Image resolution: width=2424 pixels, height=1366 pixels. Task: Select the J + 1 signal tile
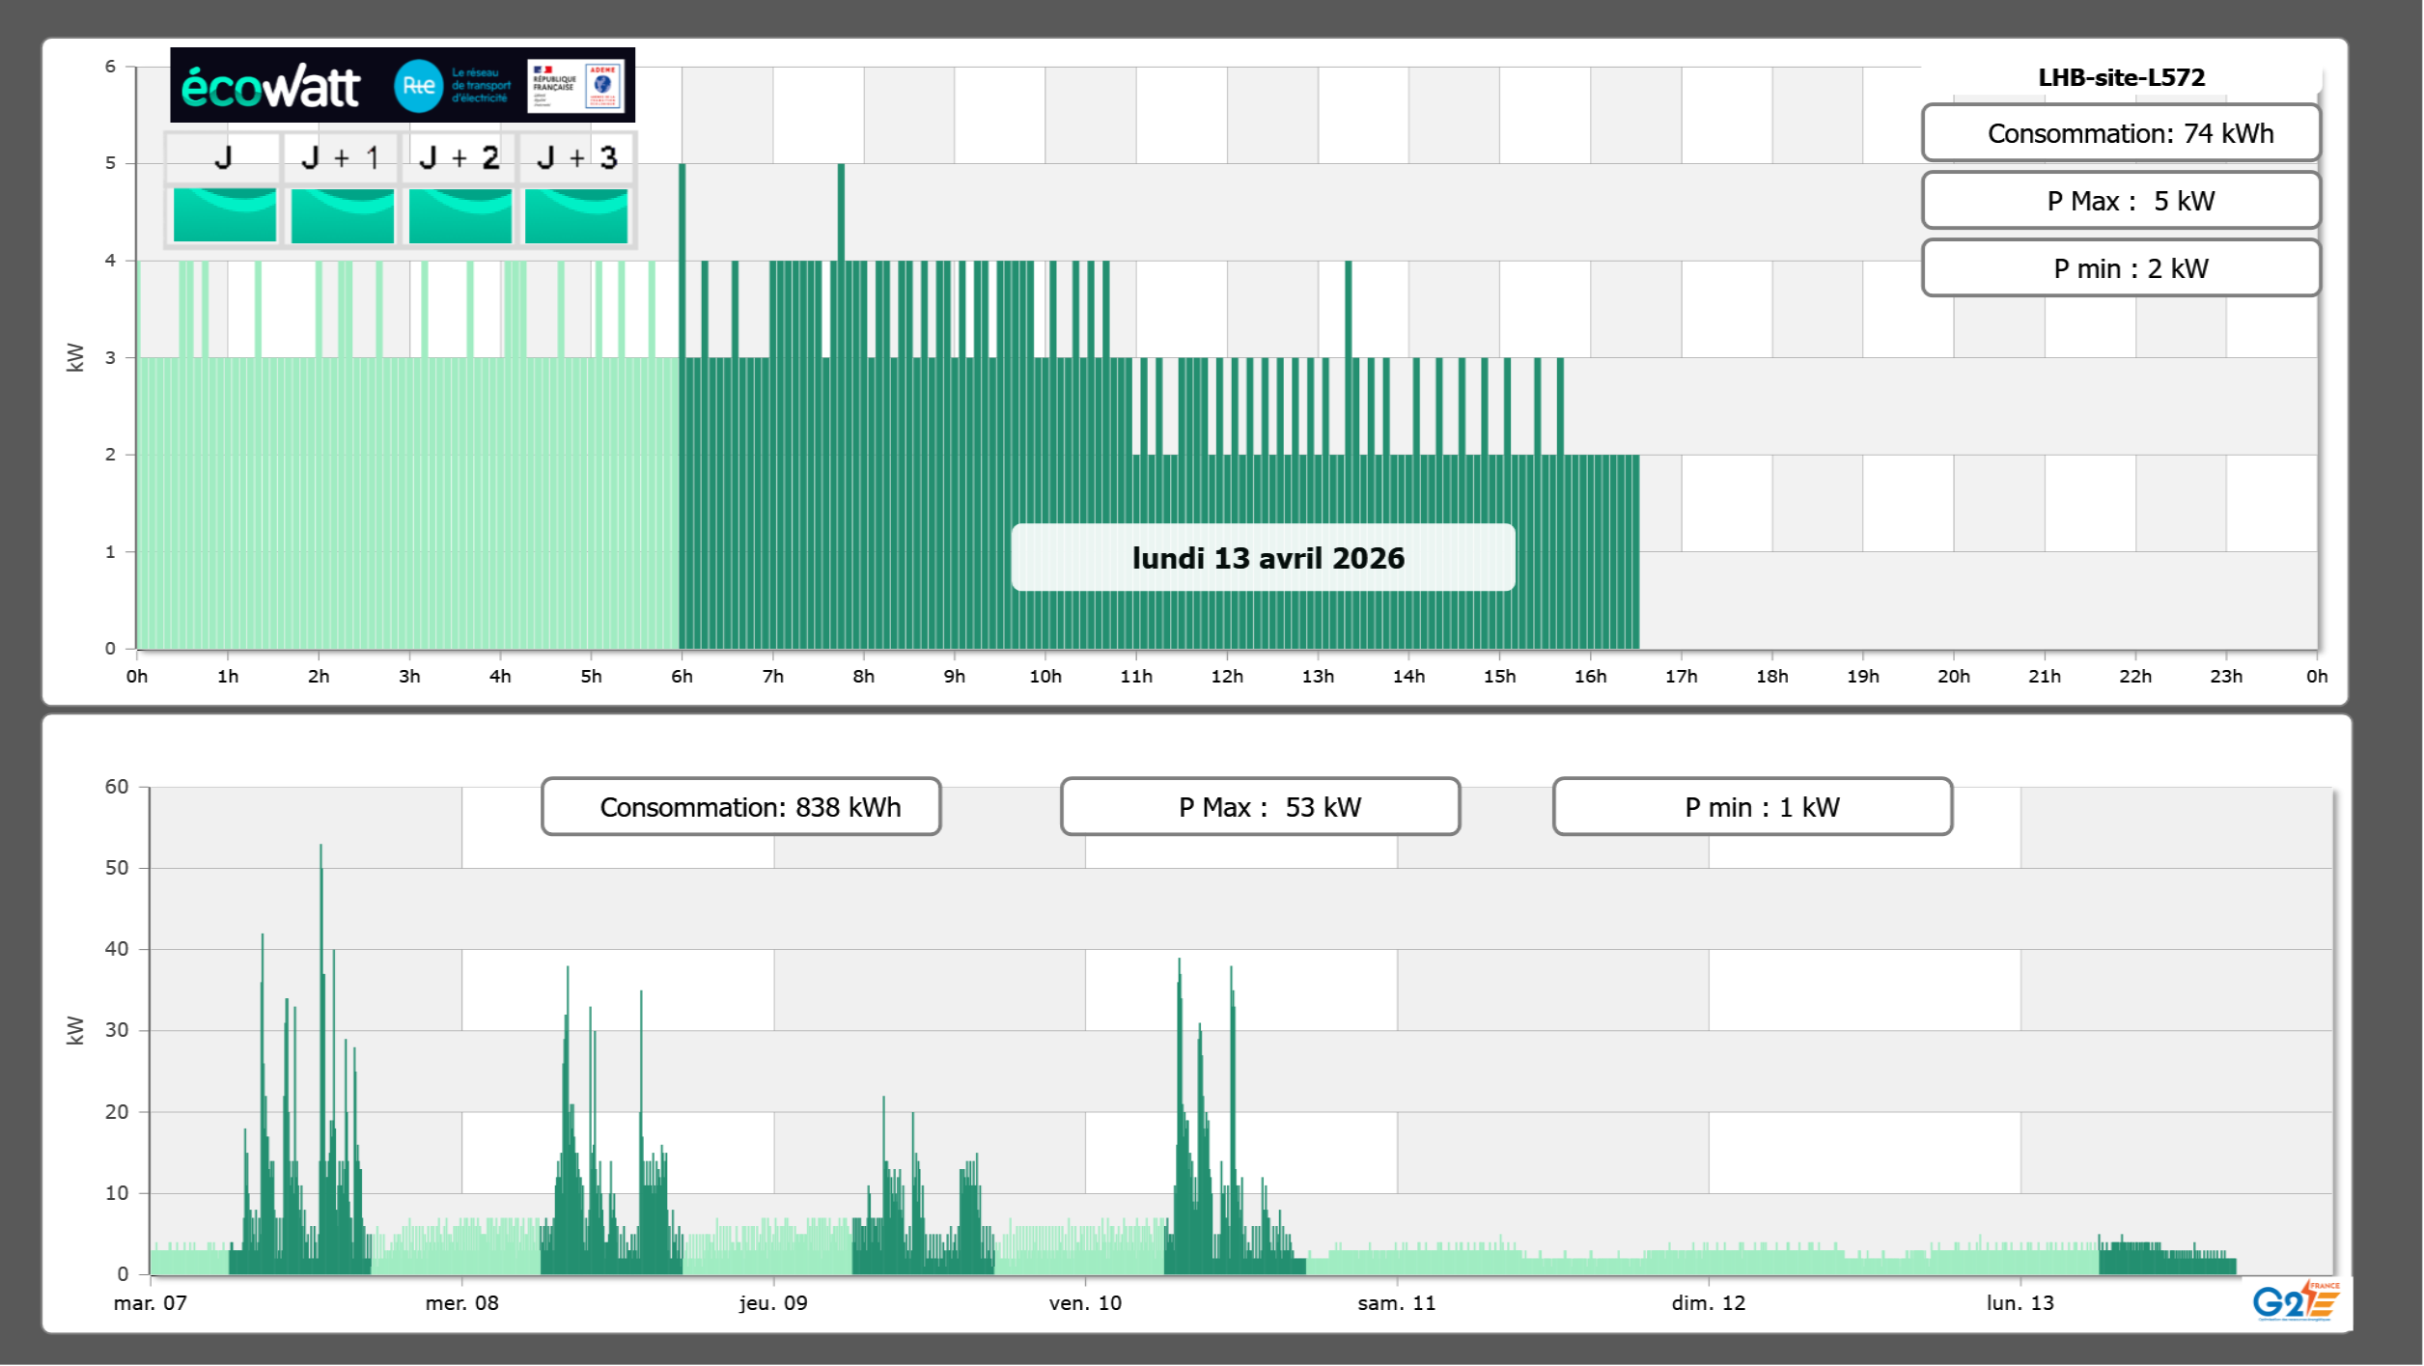coord(342,214)
